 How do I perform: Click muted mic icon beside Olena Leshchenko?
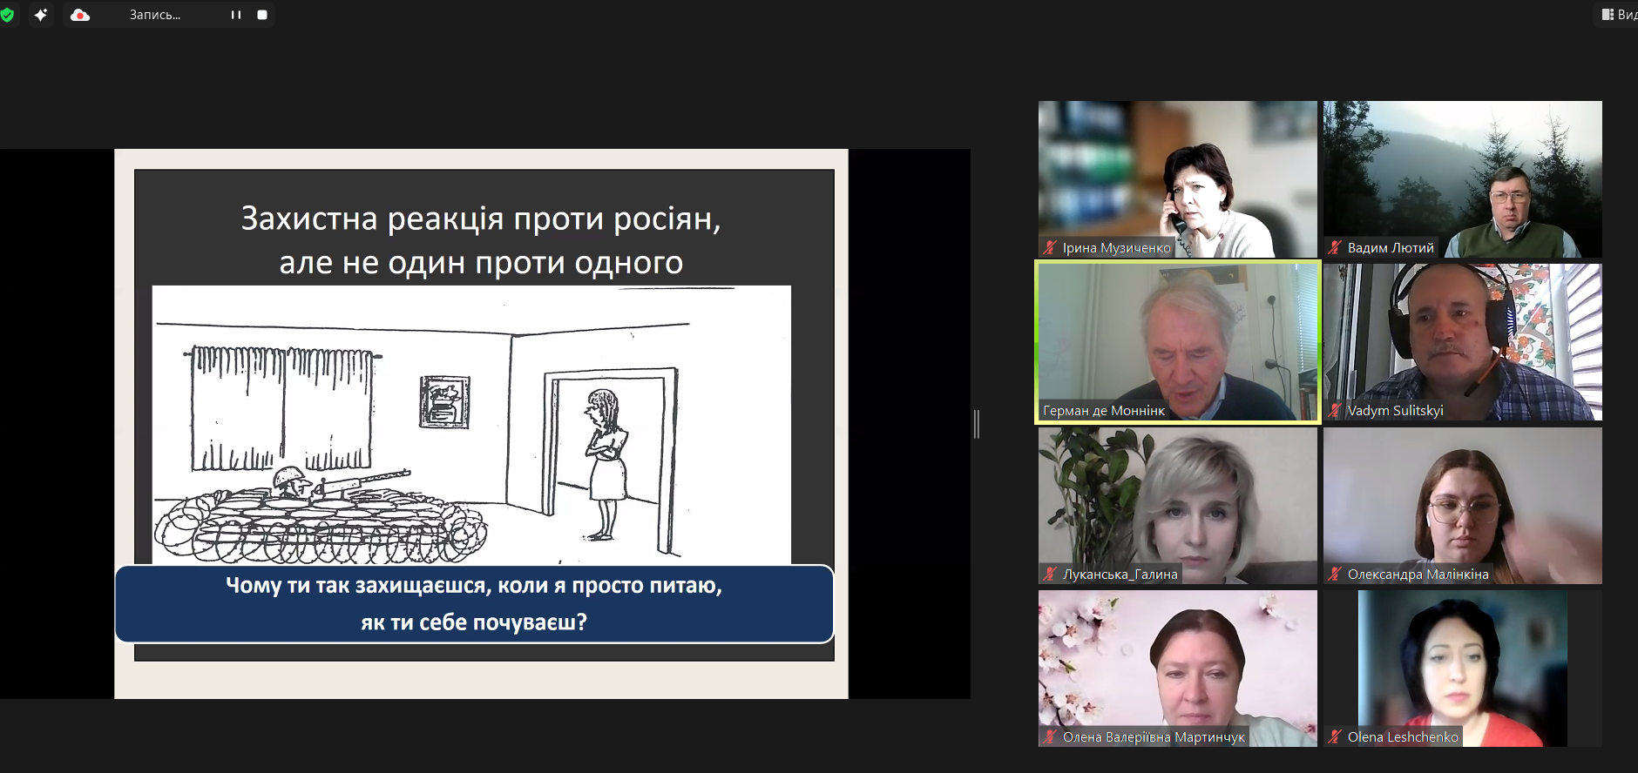(1335, 736)
